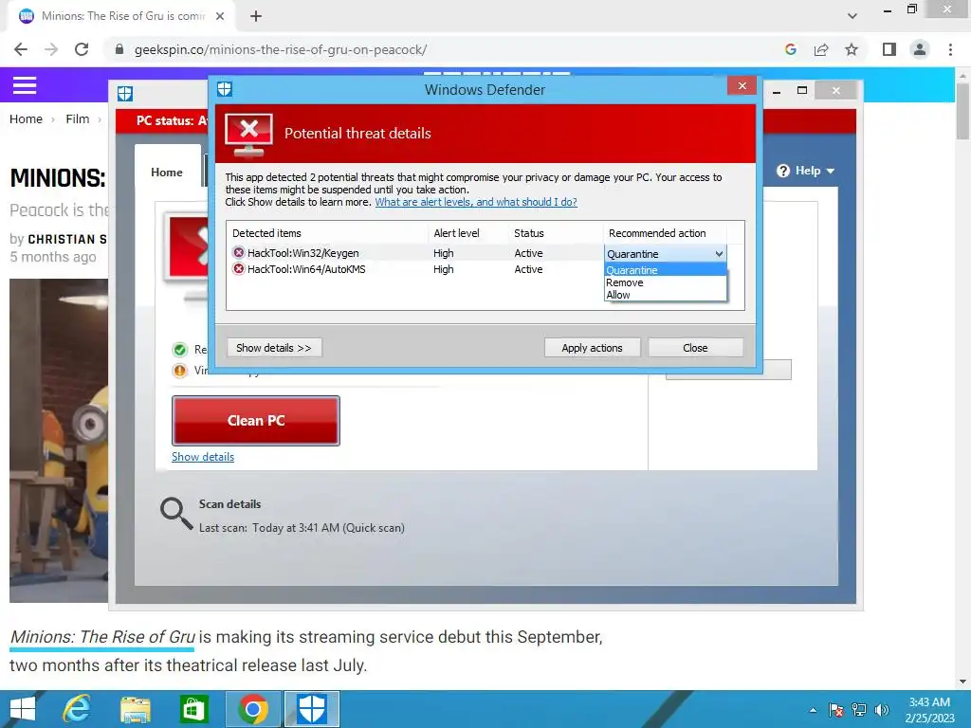Image resolution: width=971 pixels, height=728 pixels.
Task: Launch Internet Explorer from the taskbar
Action: tap(76, 709)
